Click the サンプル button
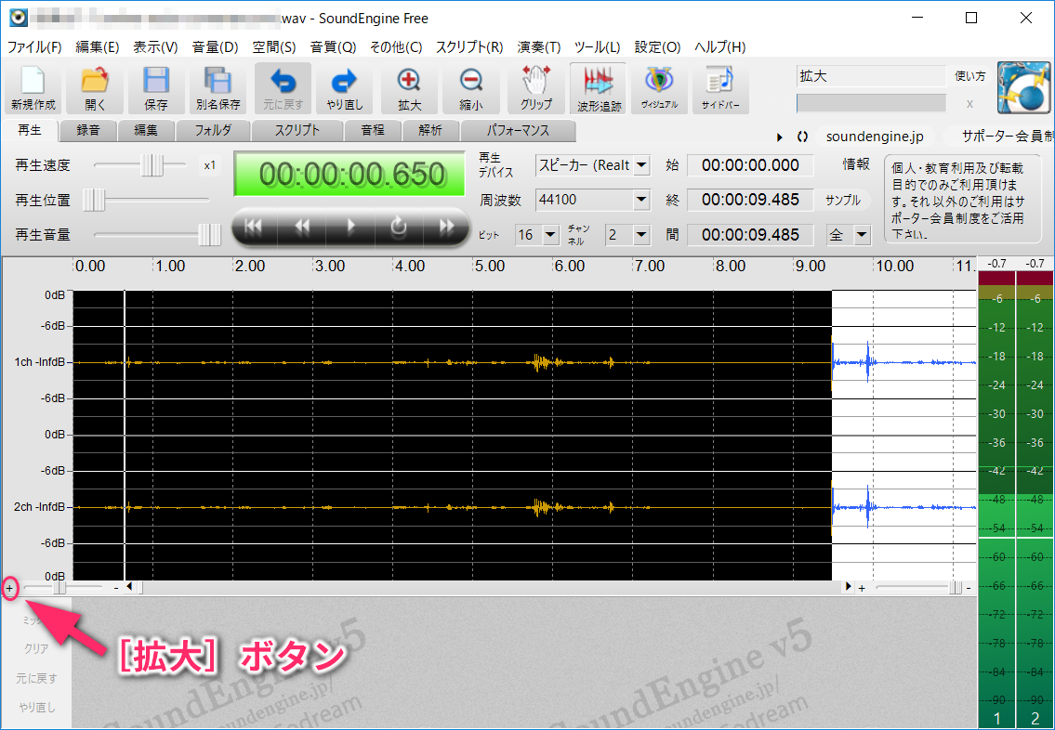1055x730 pixels. pos(843,201)
